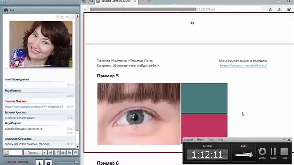Click the Пример 5 heading
Viewport: 294px width, 165px height.
[107, 76]
